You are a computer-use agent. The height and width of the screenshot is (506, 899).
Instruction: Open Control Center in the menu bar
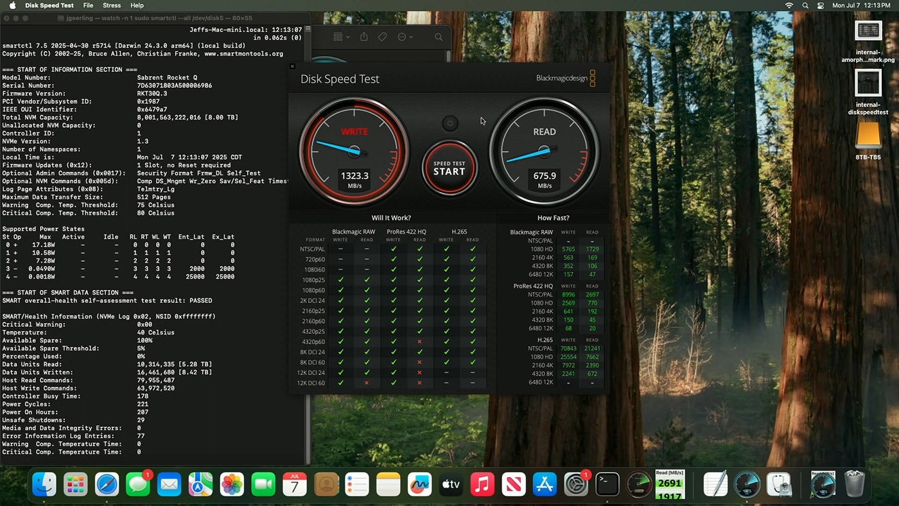821,5
